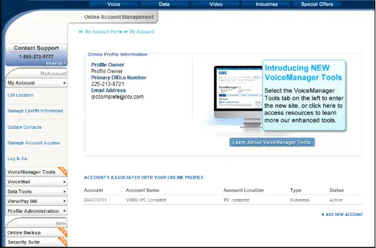Click the plus icon beside Add New Account
Viewport: 376px width, 248px height.
click(x=323, y=215)
